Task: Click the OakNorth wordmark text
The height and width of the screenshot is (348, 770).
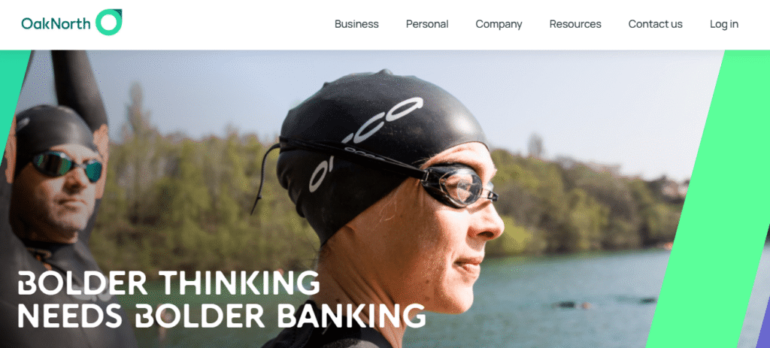Action: pyautogui.click(x=56, y=23)
